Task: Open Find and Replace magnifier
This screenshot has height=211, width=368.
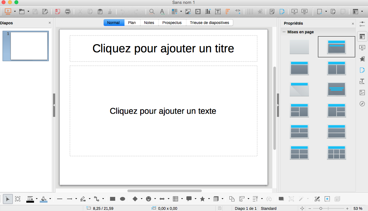Action: [152, 12]
